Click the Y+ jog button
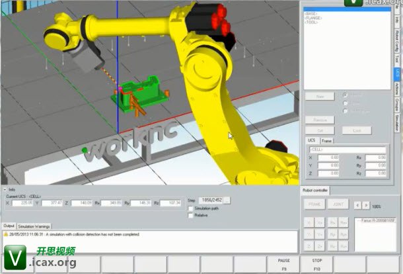 [x=320, y=234]
